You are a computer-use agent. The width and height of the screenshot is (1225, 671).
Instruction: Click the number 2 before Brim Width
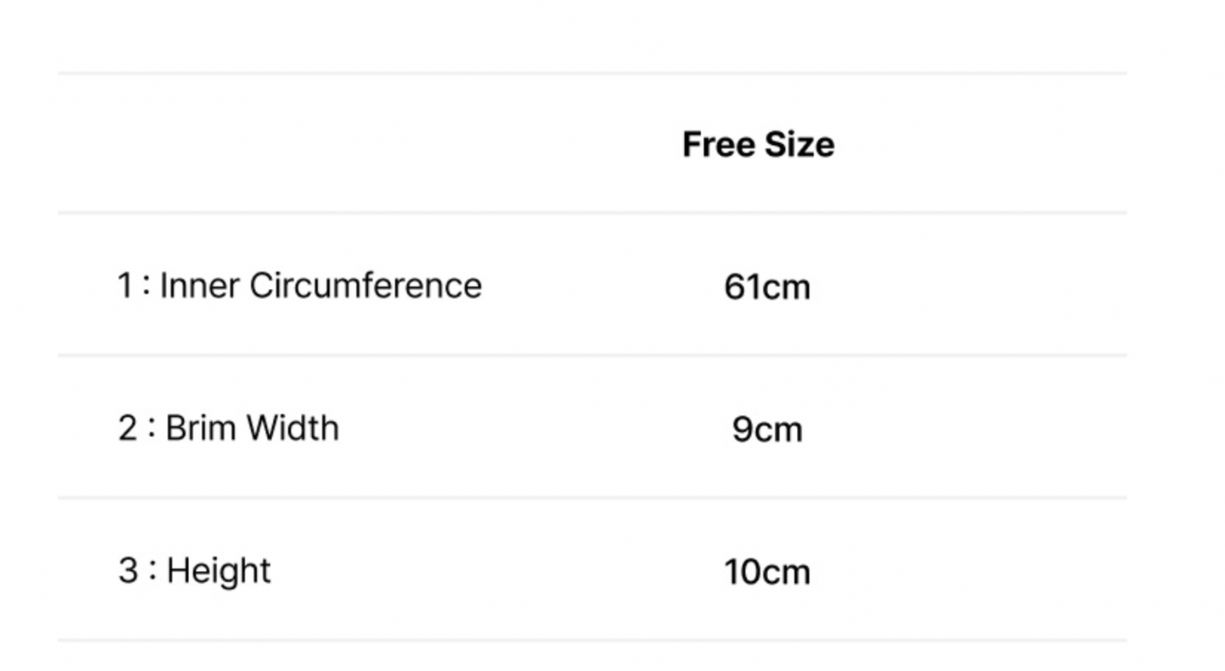tap(127, 428)
